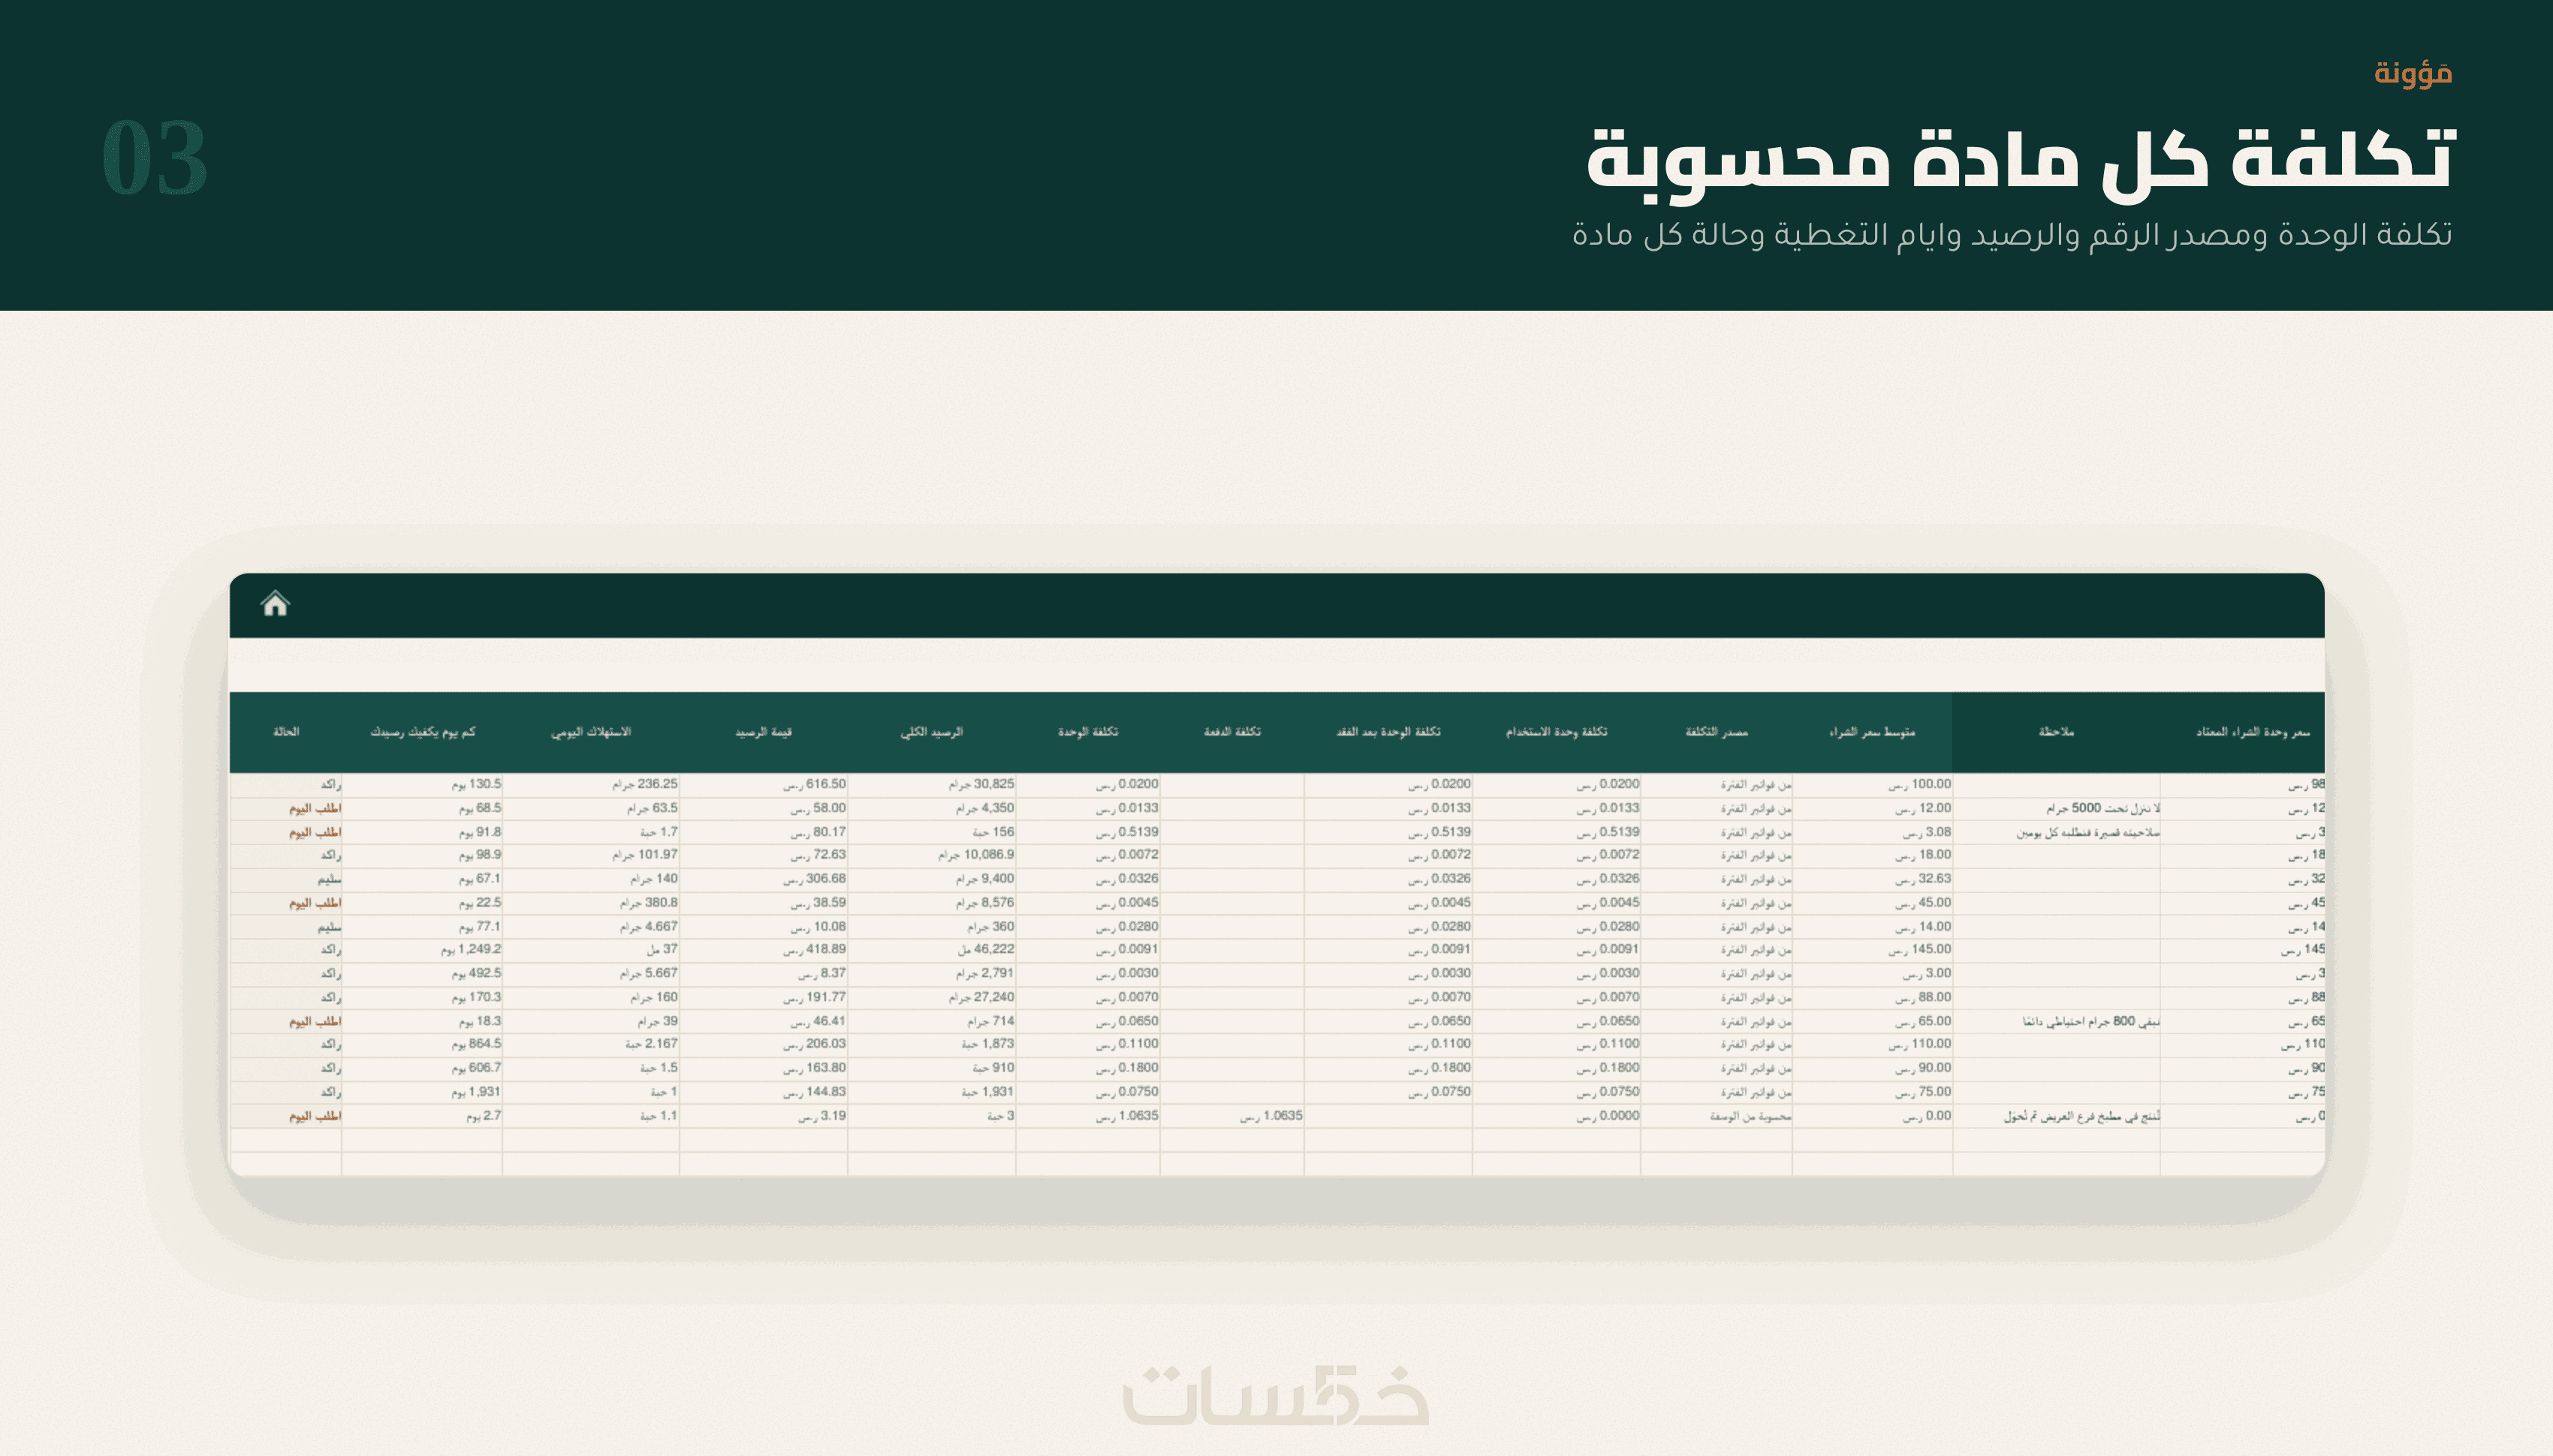This screenshot has height=1456, width=2553.
Task: Select the تكلفة الوحدة column header
Action: click(x=1087, y=732)
